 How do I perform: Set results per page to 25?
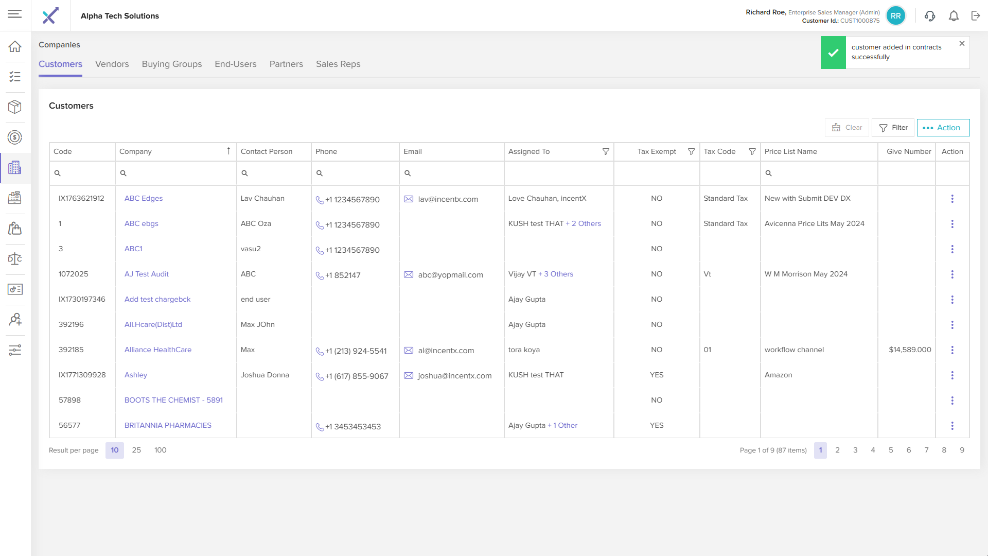click(x=136, y=450)
